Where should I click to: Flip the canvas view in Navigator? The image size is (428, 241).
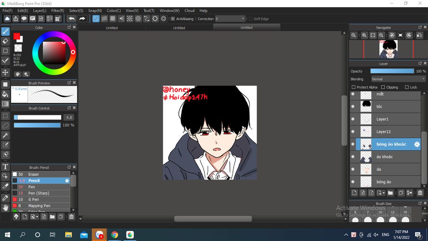(x=420, y=35)
